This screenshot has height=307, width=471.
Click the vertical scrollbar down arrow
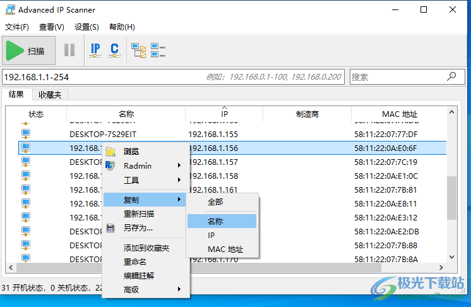pyautogui.click(x=451, y=257)
